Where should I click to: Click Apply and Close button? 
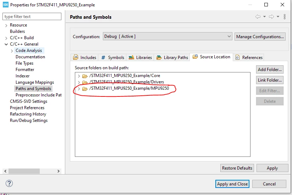(x=232, y=184)
